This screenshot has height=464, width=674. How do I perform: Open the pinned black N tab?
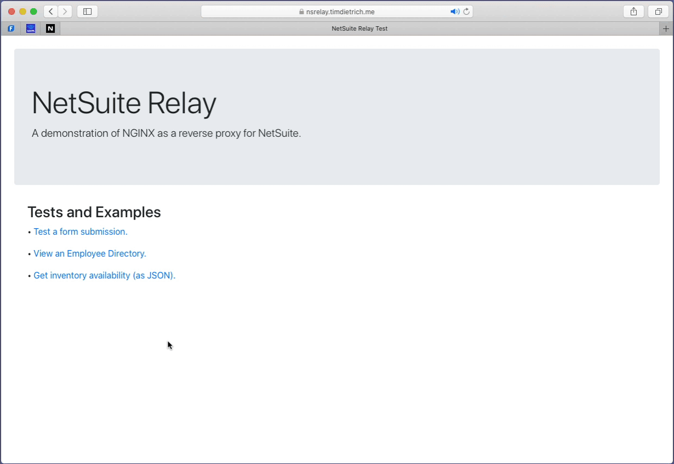(x=50, y=28)
